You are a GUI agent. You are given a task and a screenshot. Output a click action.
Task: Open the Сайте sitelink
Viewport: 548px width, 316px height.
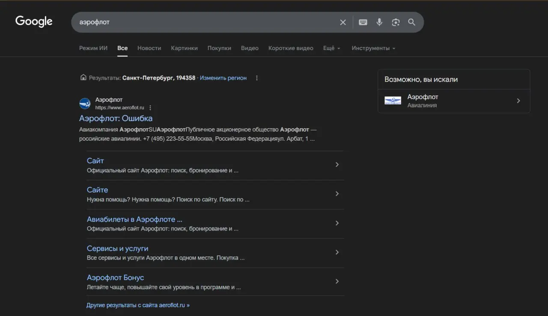point(97,190)
